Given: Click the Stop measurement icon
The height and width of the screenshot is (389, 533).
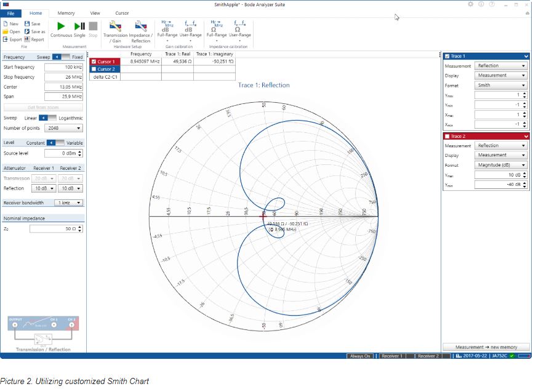Looking at the screenshot, I should point(92,28).
